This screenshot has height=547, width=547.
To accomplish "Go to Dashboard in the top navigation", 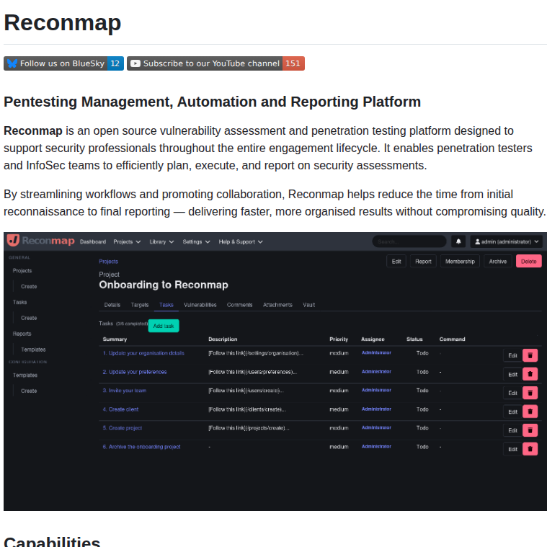I will [x=93, y=241].
